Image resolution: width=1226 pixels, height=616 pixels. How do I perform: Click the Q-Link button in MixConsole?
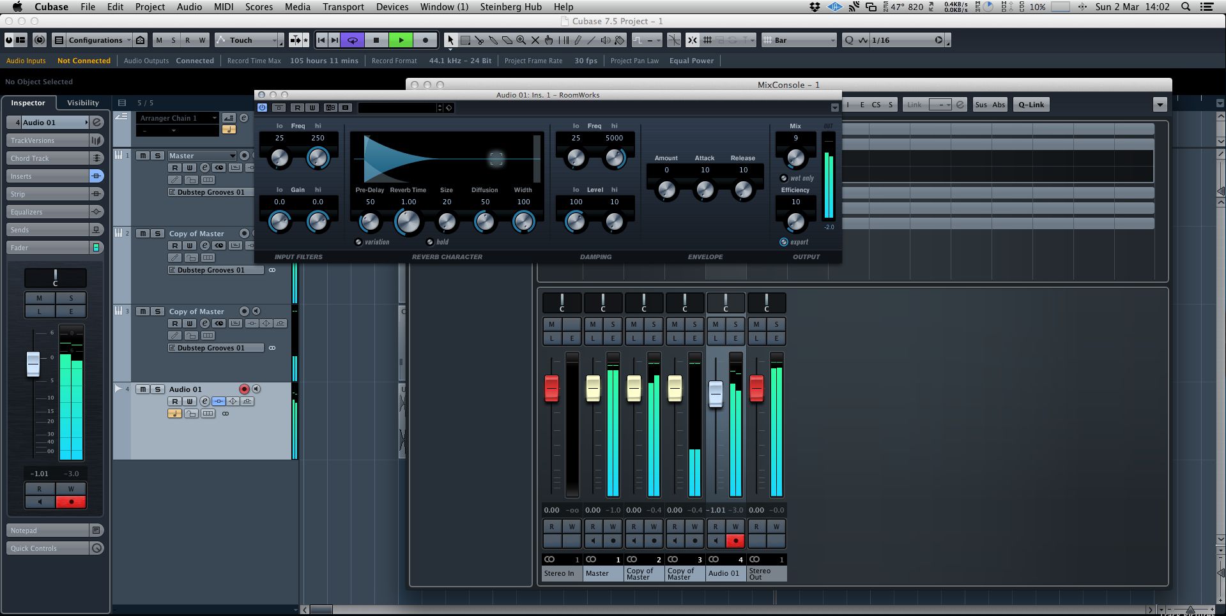pos(1031,105)
